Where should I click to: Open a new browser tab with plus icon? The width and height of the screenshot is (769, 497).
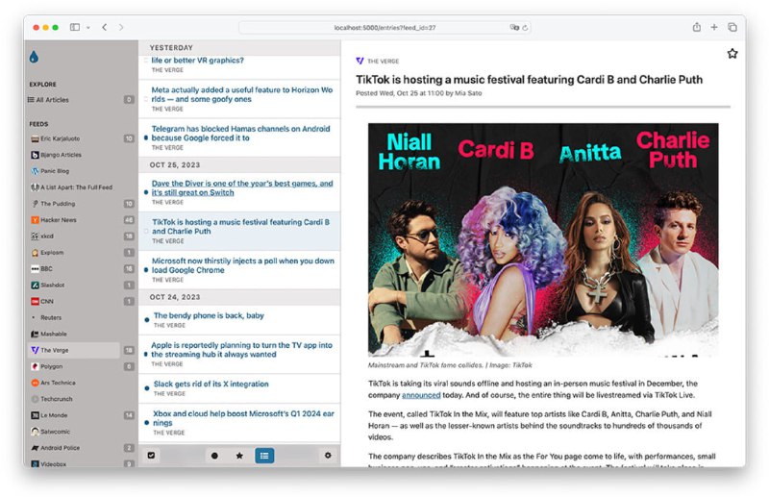(714, 27)
